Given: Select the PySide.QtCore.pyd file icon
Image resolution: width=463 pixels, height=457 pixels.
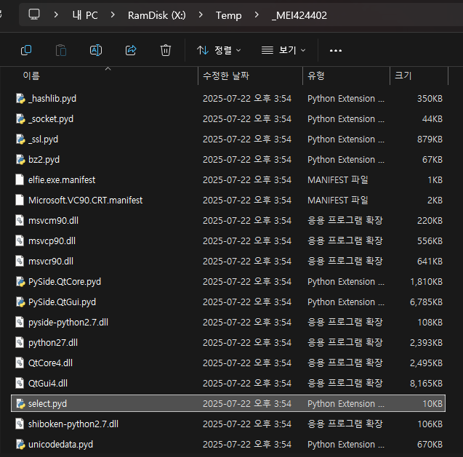Looking at the screenshot, I should [x=20, y=282].
